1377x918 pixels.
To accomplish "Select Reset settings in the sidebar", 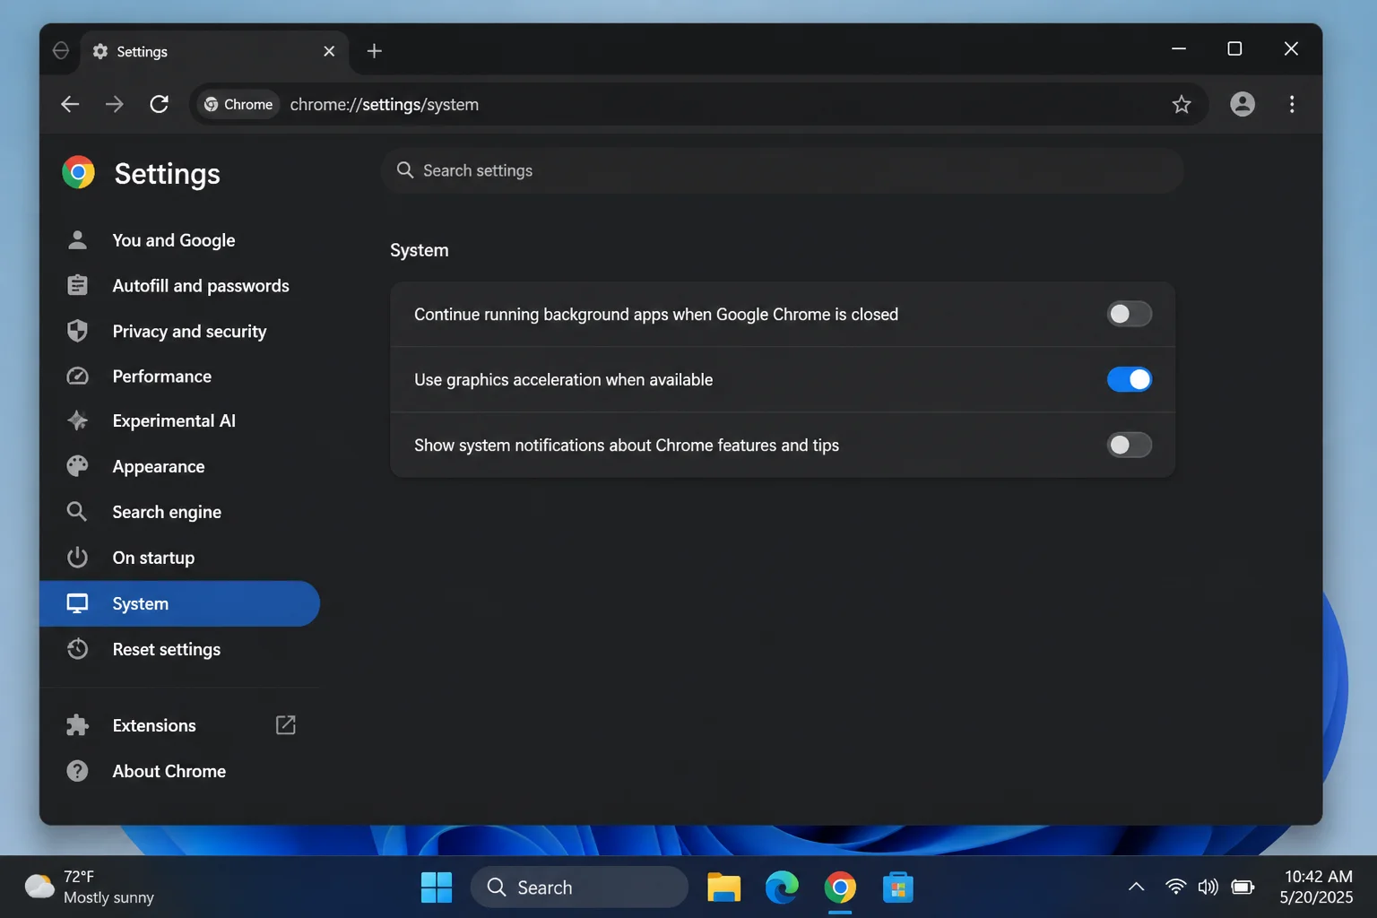I will coord(179,649).
